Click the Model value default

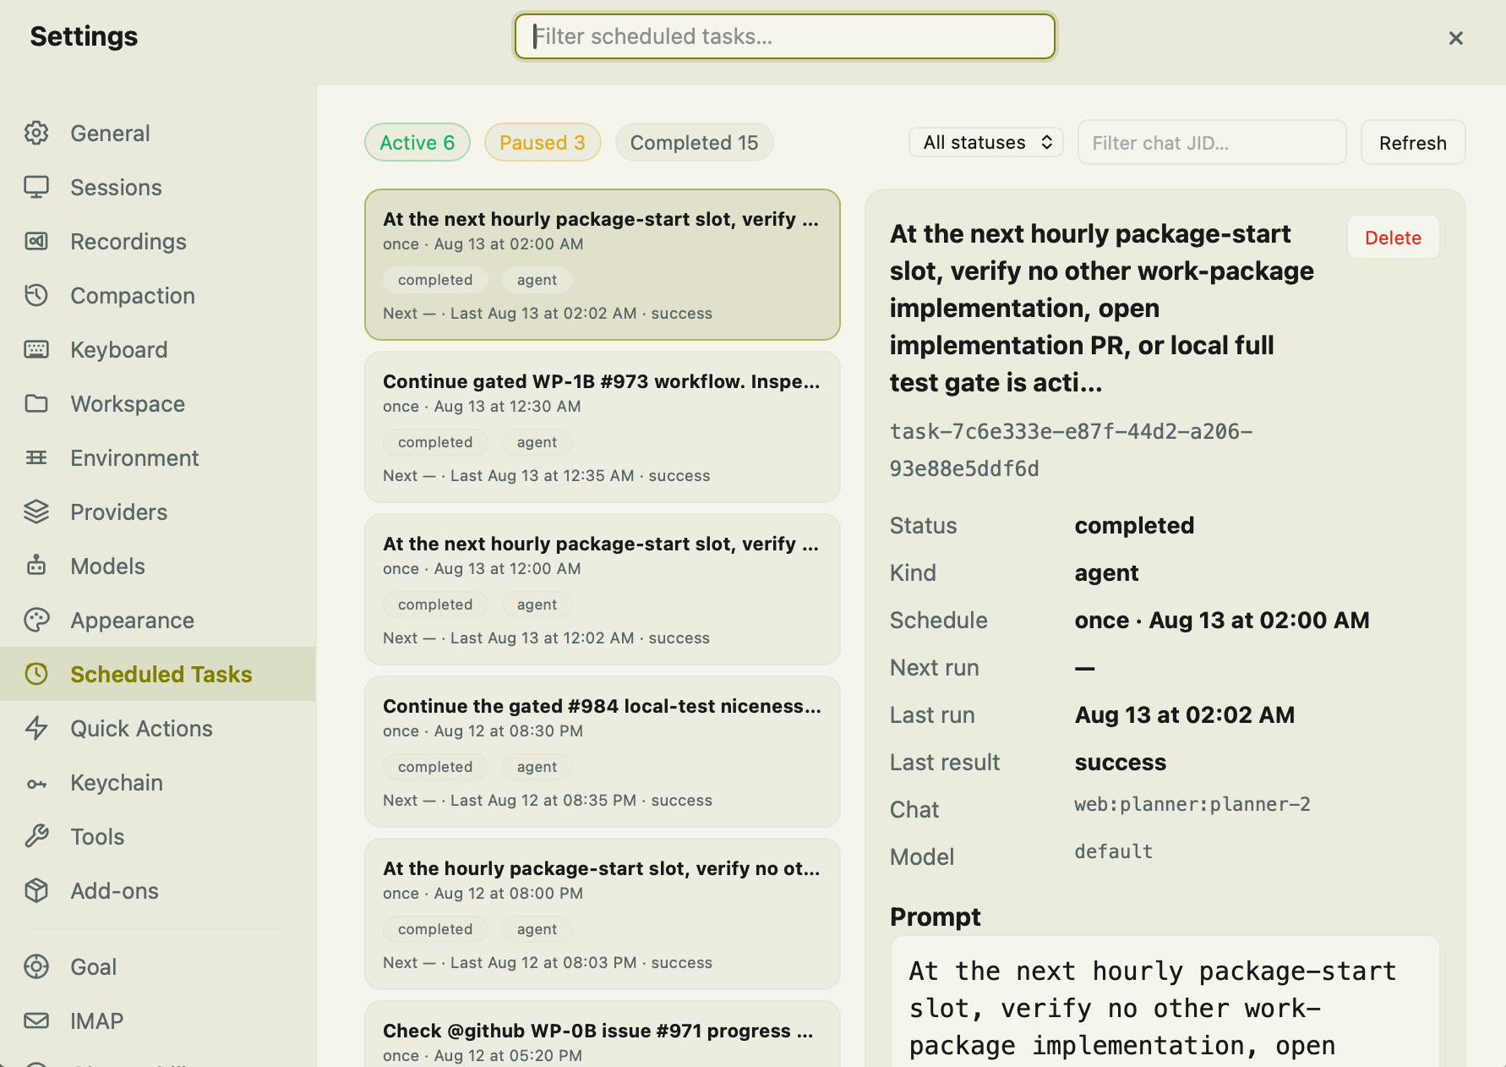(x=1114, y=851)
